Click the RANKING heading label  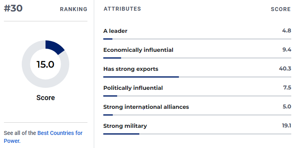(x=74, y=9)
